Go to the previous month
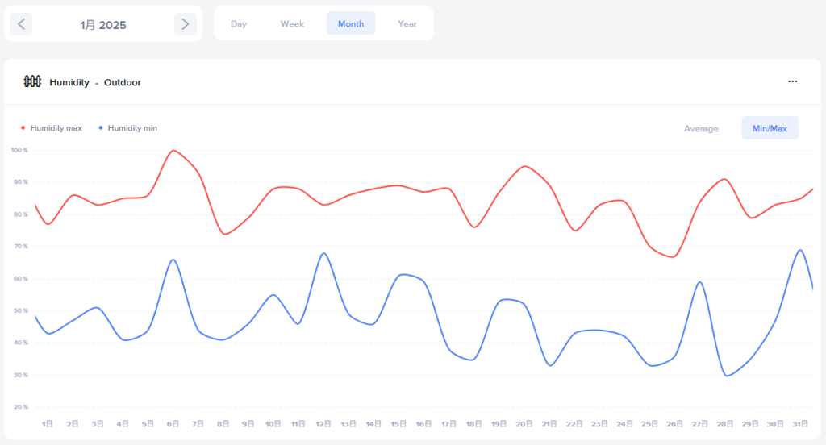Viewport: 826px width, 445px height. point(21,24)
